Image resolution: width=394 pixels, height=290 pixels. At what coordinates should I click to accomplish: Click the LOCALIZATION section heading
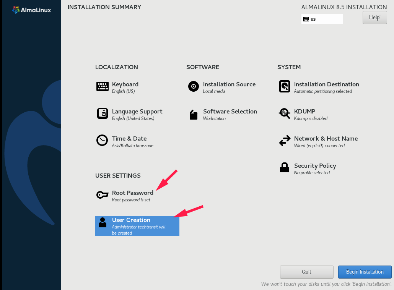(x=117, y=67)
